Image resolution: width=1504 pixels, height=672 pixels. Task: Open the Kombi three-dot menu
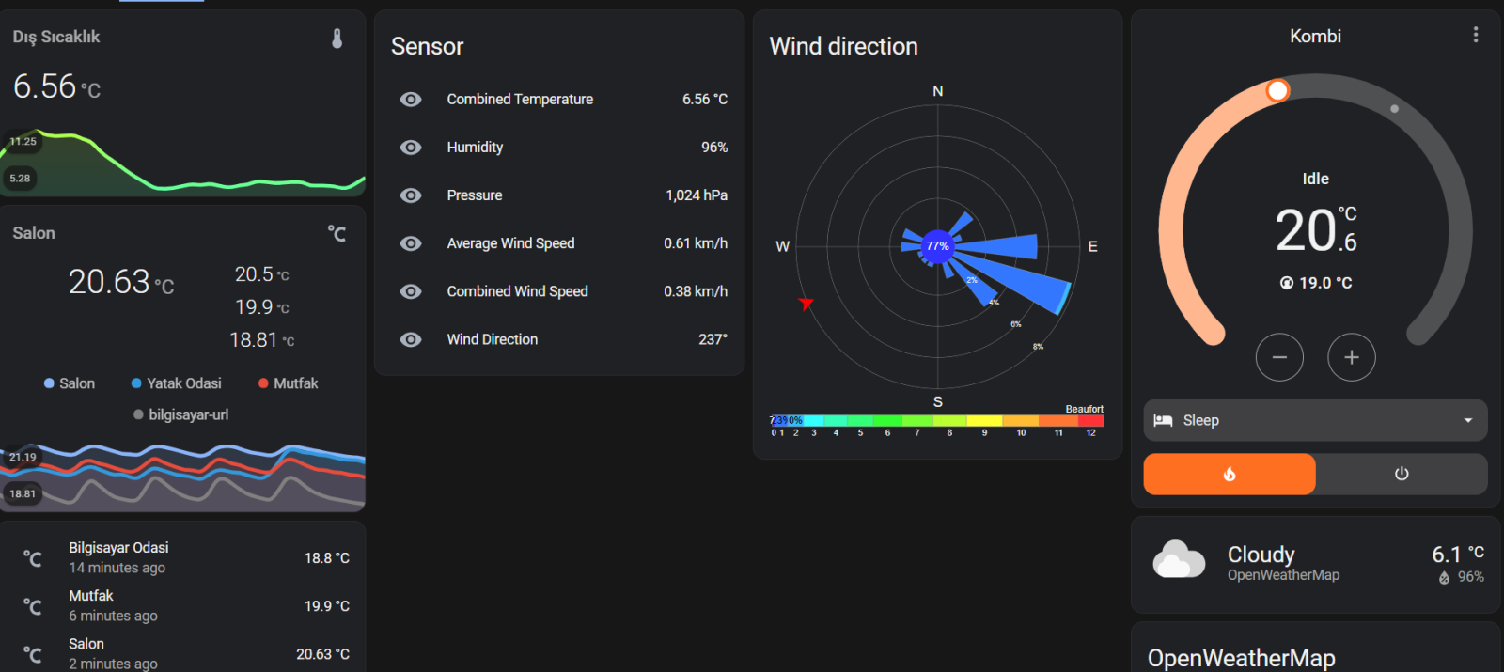(x=1476, y=35)
